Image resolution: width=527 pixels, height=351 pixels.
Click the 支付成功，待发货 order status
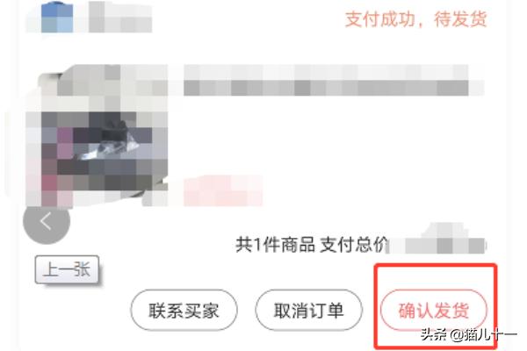click(x=416, y=19)
